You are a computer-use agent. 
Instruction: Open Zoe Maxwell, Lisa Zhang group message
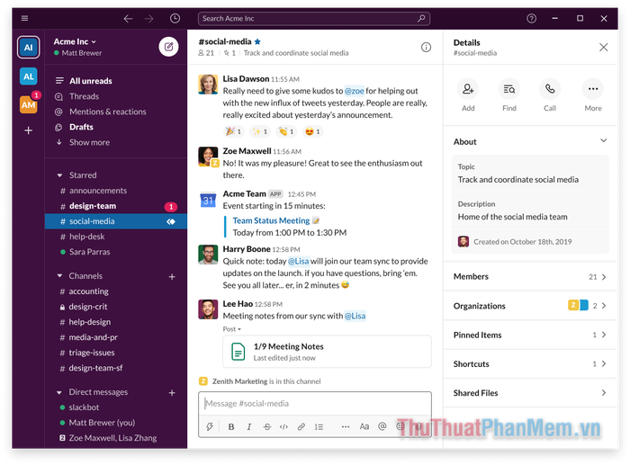point(112,438)
